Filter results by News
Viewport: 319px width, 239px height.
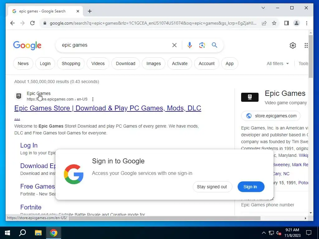point(23,63)
